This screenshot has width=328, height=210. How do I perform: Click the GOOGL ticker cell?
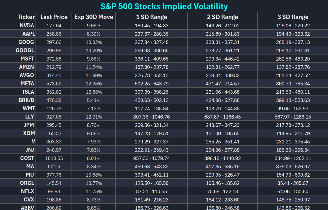25,50
